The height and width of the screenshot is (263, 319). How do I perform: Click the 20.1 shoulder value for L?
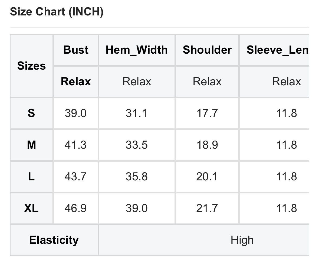(x=207, y=177)
